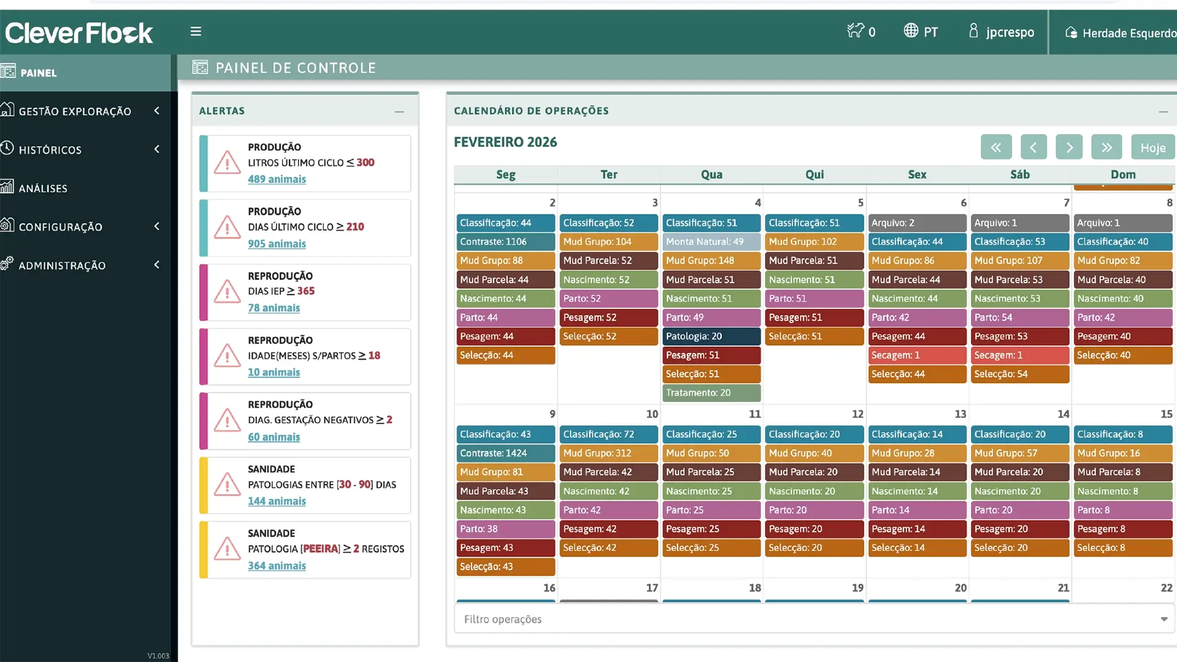Viewport: 1177px width, 662px height.
Task: Open the 489 animais link
Action: pos(276,179)
